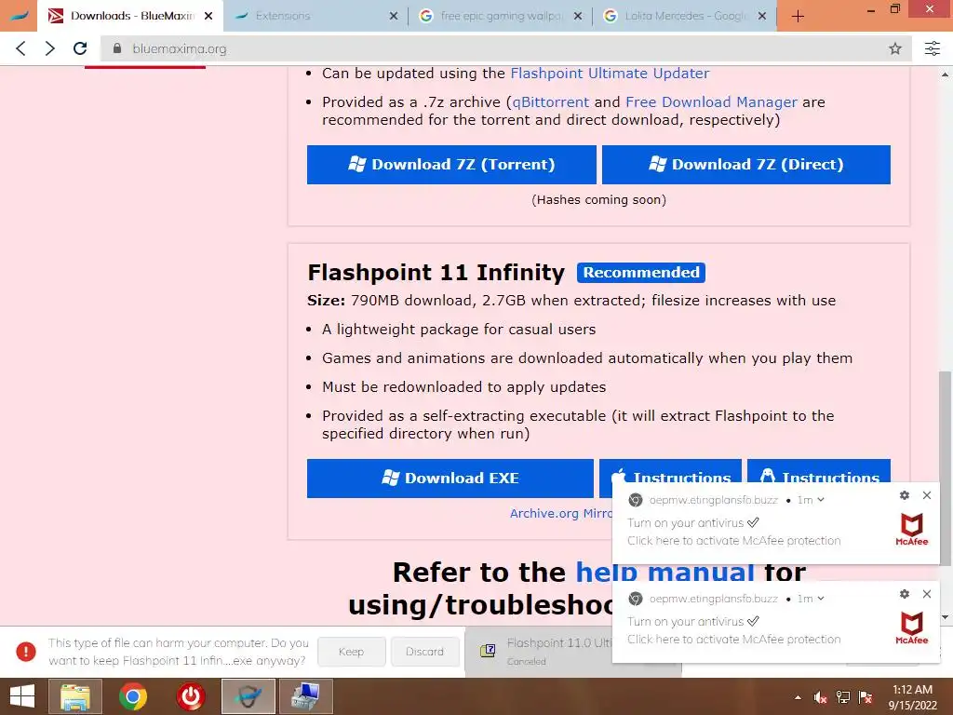The image size is (953, 715).
Task: Go forward with the browser forward arrow
Action: coord(50,48)
